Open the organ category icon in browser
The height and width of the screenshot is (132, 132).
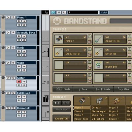tap(116, 101)
